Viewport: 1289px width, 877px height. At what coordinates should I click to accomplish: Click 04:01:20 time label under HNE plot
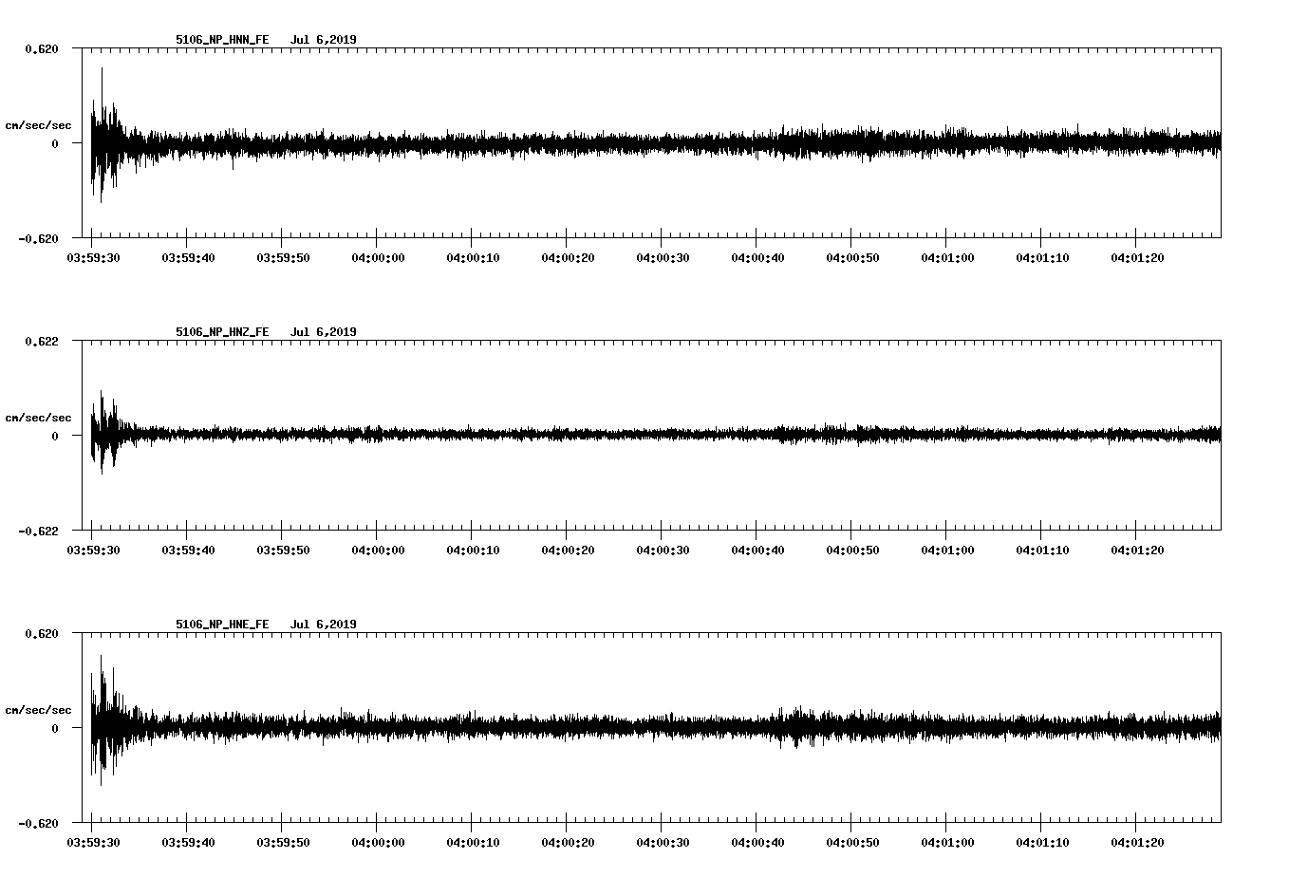1137,842
